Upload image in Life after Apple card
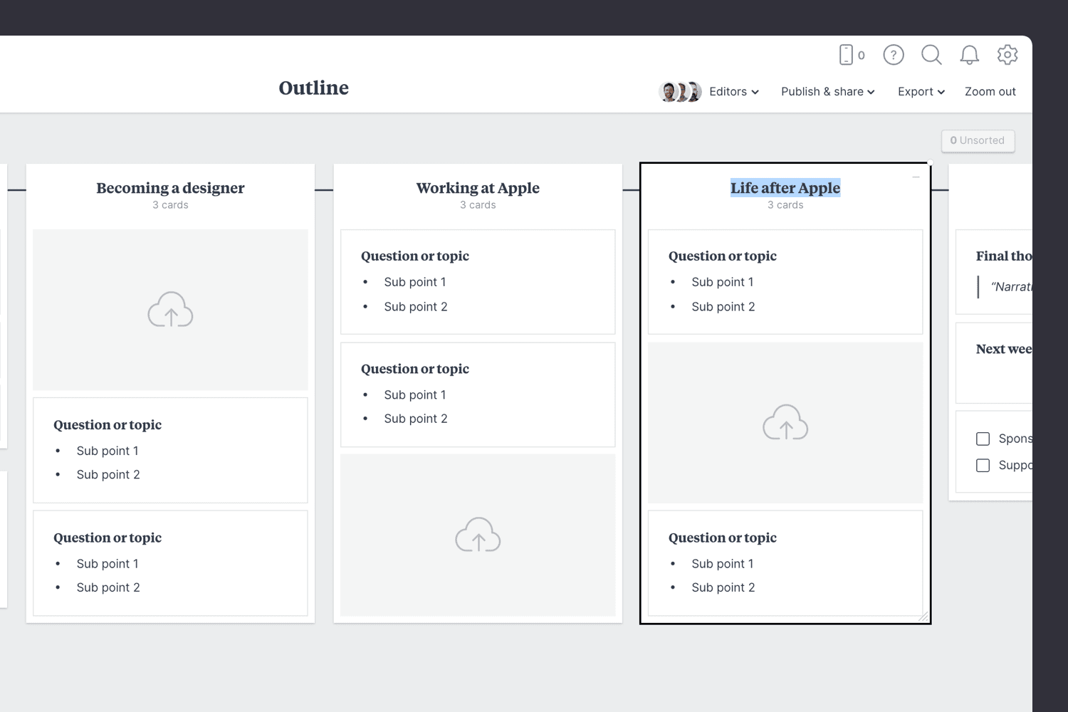This screenshot has height=712, width=1068. tap(785, 423)
